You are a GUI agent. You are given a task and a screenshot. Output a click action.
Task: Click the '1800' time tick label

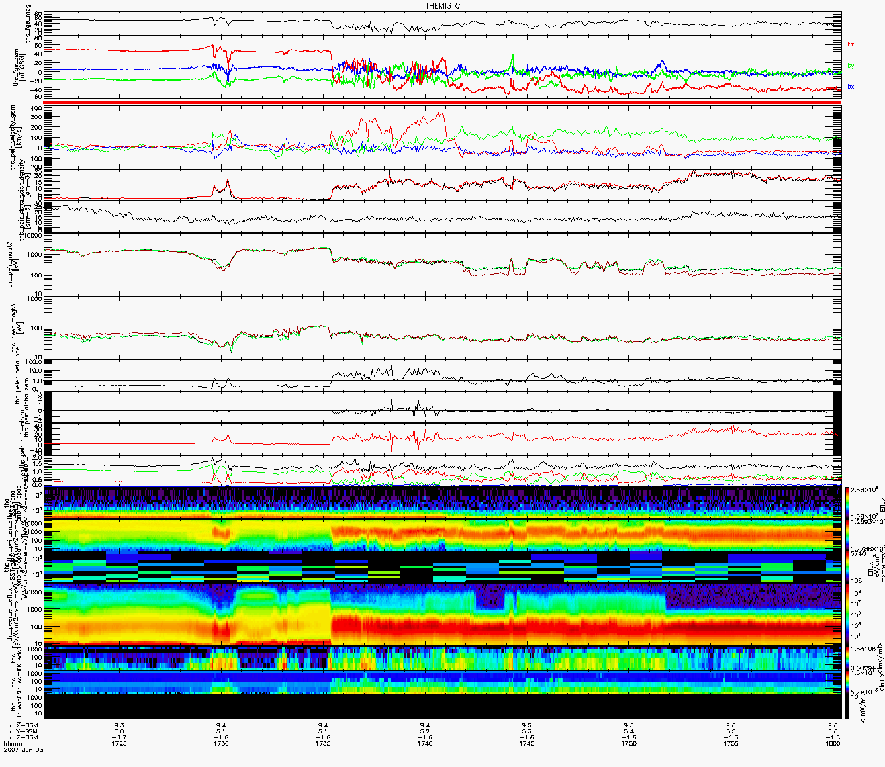click(833, 743)
